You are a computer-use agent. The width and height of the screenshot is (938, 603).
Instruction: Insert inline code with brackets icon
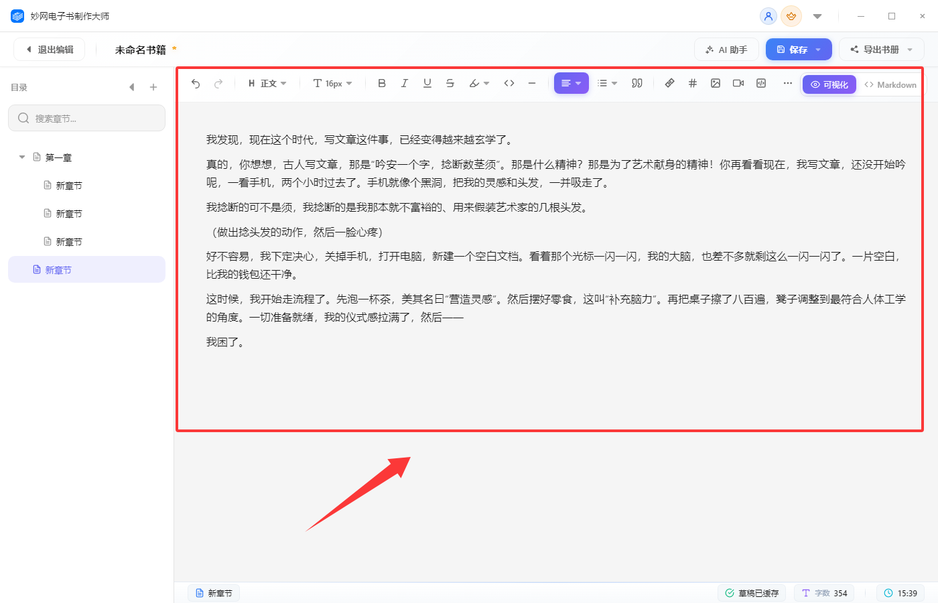point(509,84)
